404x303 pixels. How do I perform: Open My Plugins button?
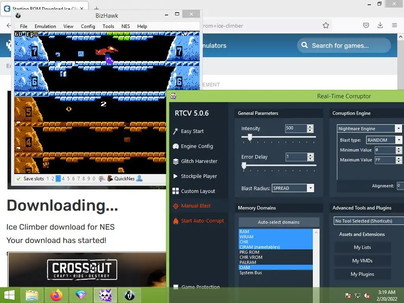tap(362, 274)
